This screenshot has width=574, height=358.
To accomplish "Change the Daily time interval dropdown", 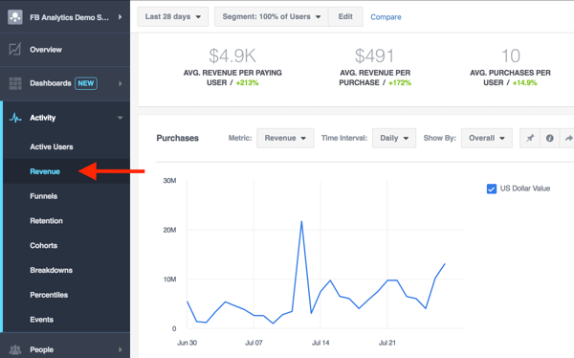I will 394,138.
